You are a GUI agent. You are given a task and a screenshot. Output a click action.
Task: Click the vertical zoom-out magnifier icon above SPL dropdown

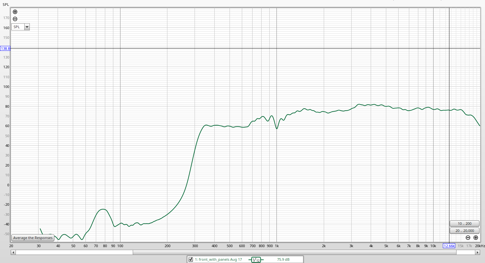coord(15,19)
